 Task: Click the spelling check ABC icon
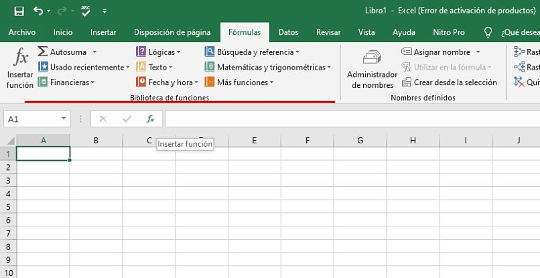pos(86,11)
